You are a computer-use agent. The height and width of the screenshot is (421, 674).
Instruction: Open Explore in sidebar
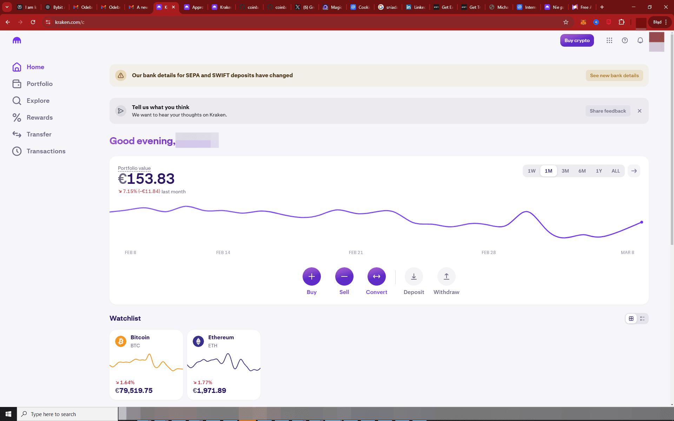point(31,101)
